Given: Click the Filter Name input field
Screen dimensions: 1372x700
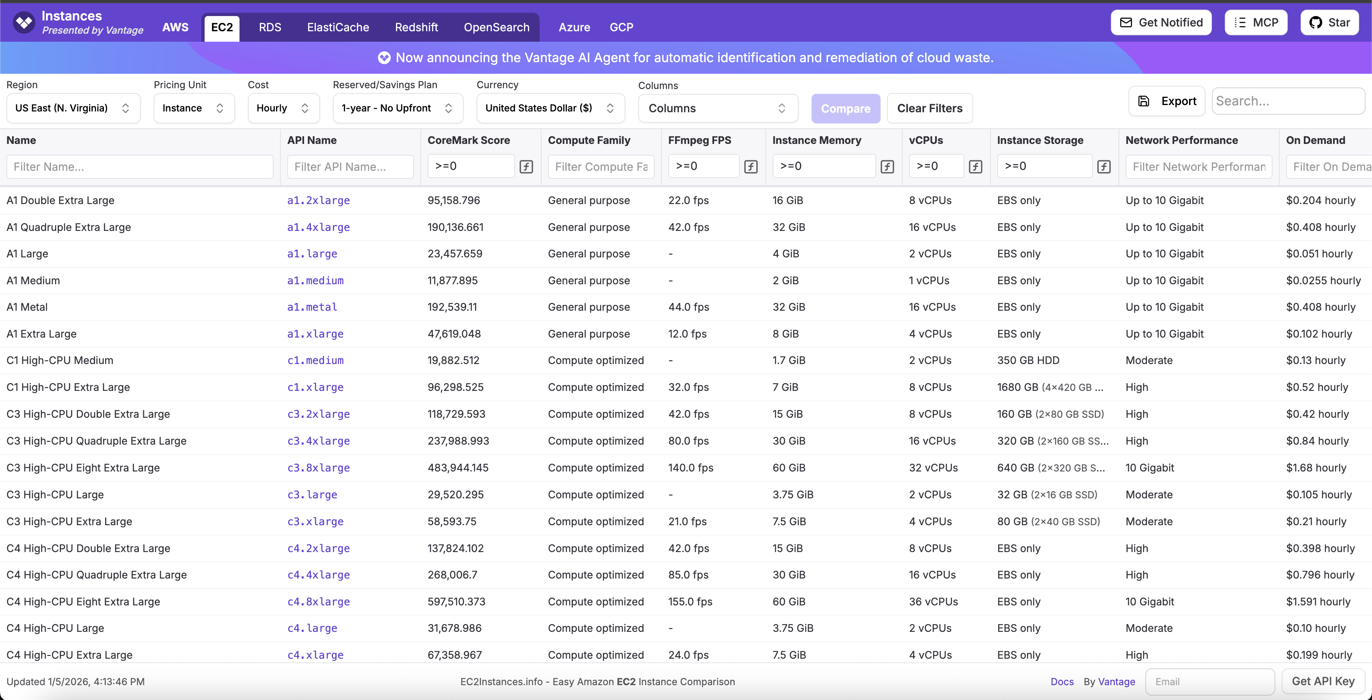Looking at the screenshot, I should pos(140,167).
